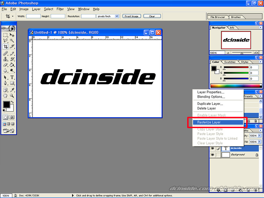
Task: Switch to Quick Mask mode
Action: (12, 117)
